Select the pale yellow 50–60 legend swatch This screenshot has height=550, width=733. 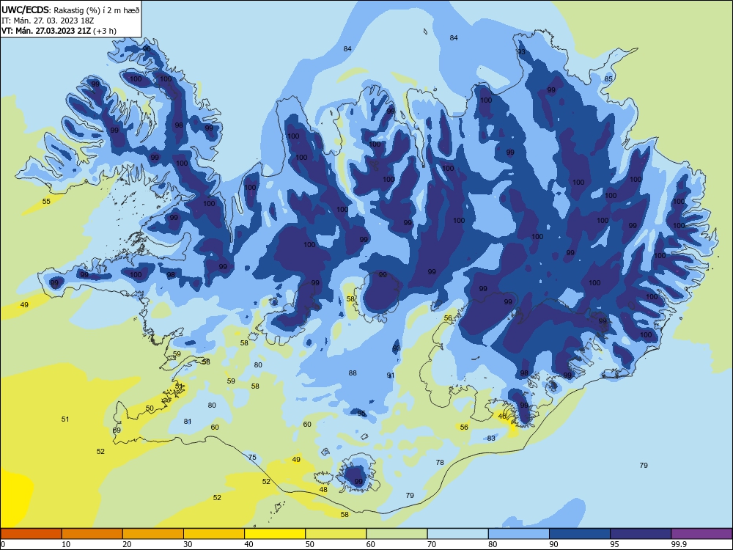336,534
